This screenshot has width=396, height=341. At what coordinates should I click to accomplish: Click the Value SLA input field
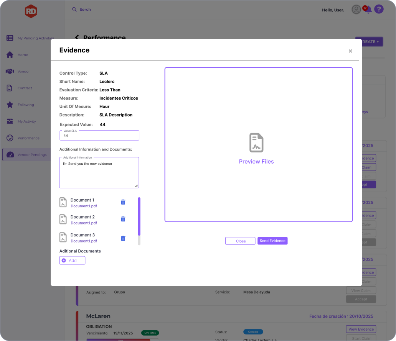[x=99, y=135]
